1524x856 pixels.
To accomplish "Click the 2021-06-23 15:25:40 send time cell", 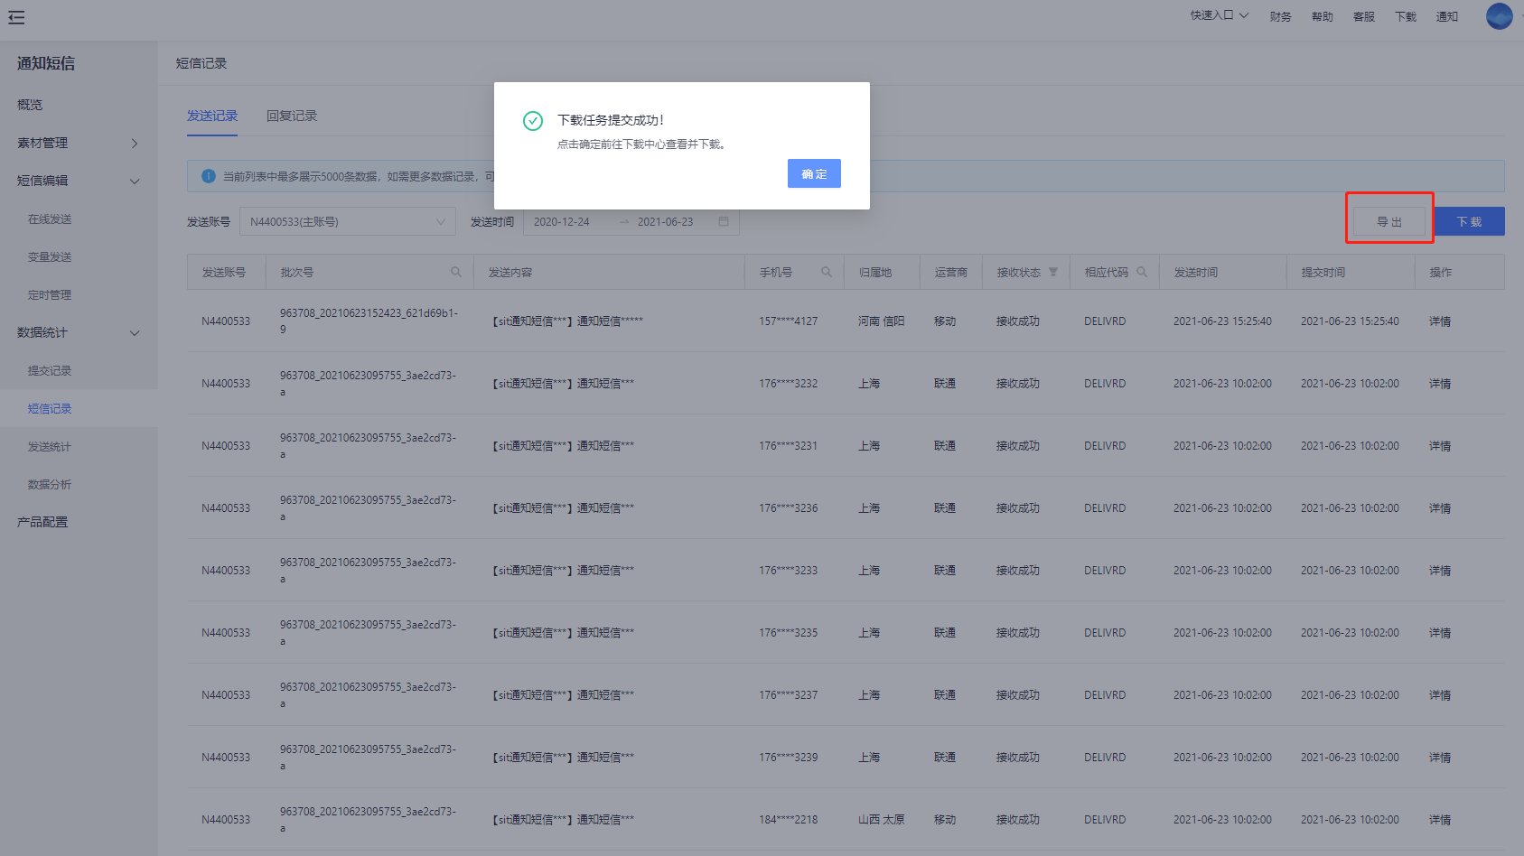I will tap(1222, 321).
